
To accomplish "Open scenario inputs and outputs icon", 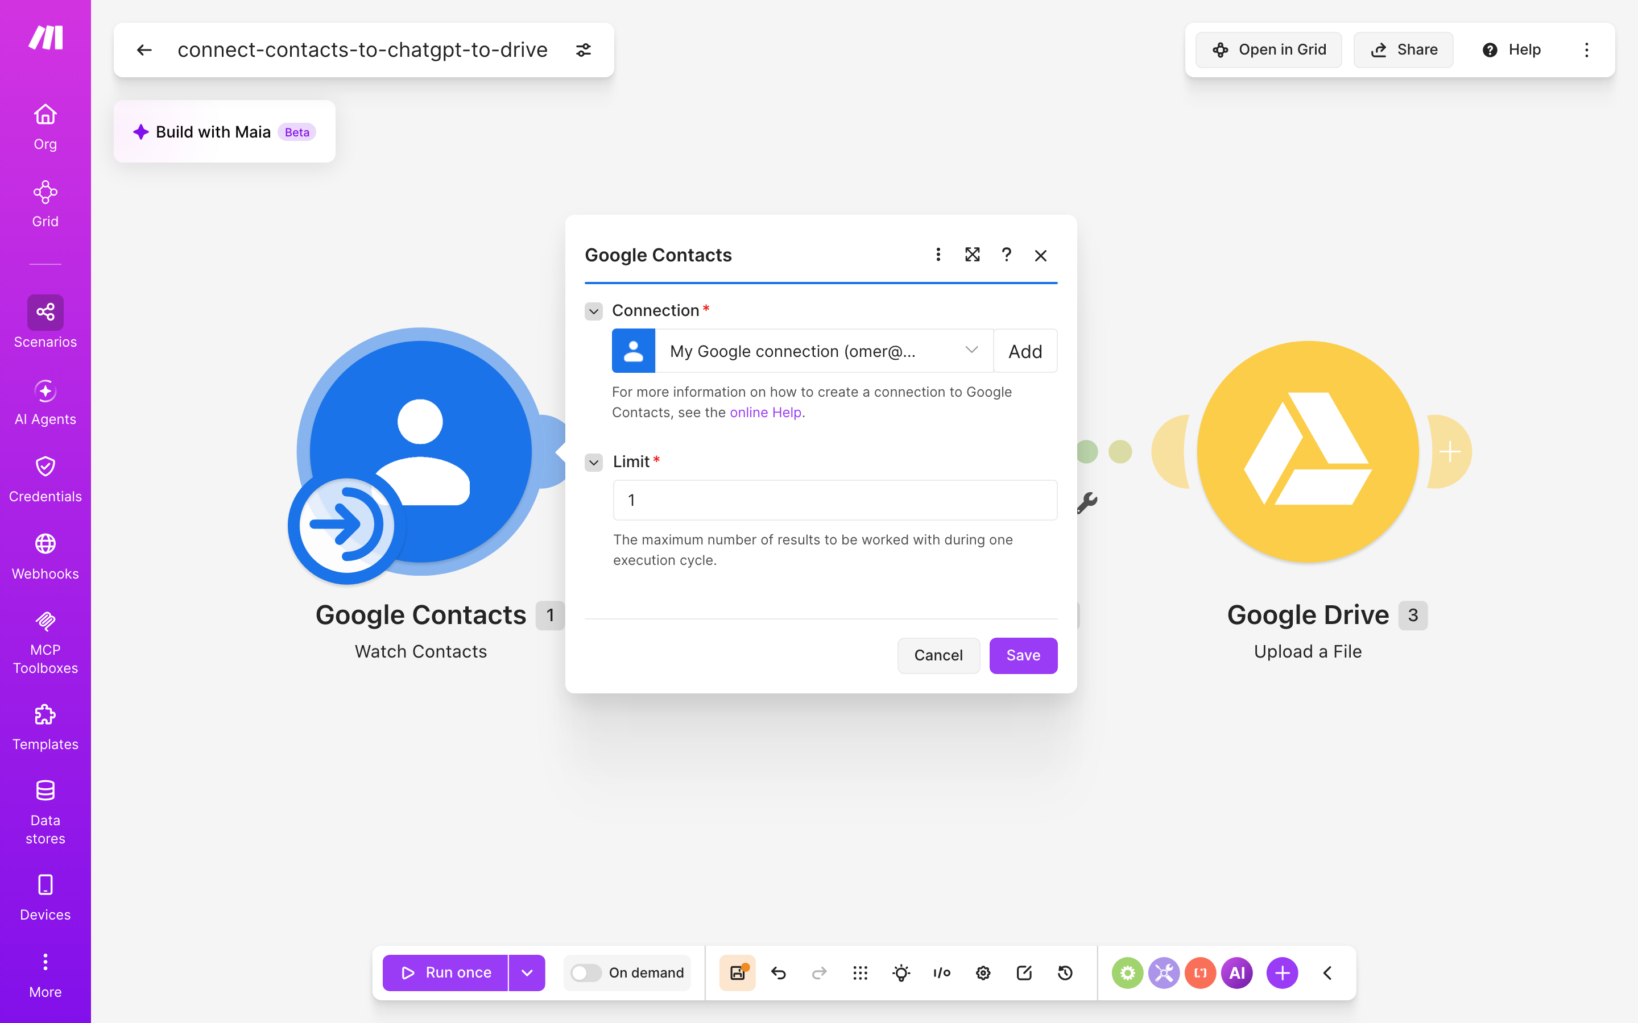I will (x=942, y=972).
